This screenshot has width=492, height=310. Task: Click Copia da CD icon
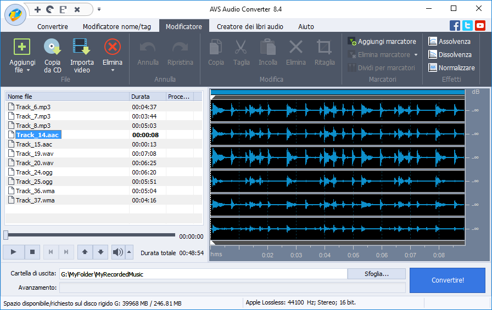[52, 47]
